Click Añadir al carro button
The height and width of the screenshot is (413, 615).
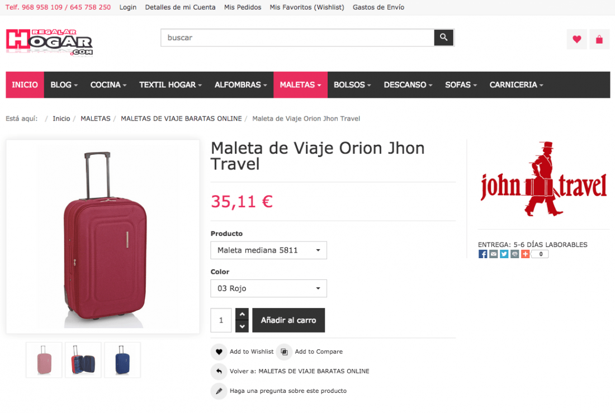tap(288, 320)
